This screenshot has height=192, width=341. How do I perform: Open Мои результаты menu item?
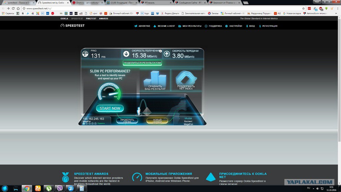[189, 26]
